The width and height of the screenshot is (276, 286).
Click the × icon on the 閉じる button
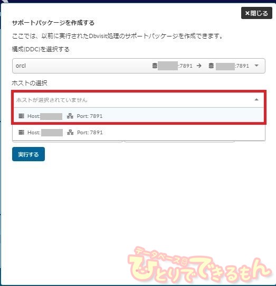[x=247, y=13]
